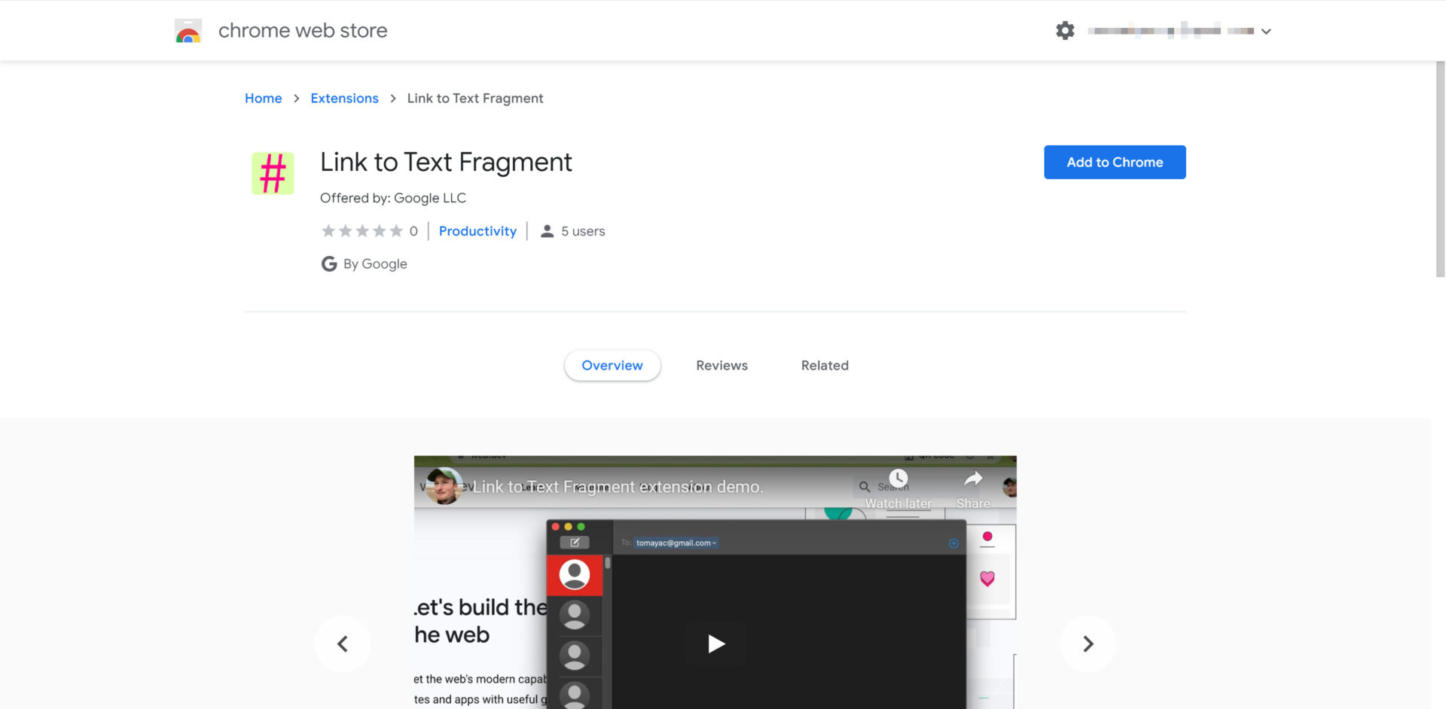
Task: Show next screenshot with right arrow
Action: tap(1088, 644)
